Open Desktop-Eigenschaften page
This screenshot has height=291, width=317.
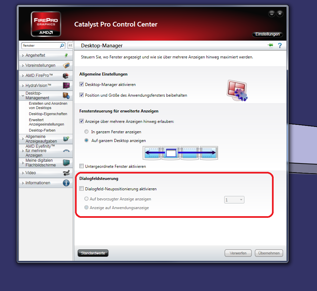pyautogui.click(x=48, y=114)
